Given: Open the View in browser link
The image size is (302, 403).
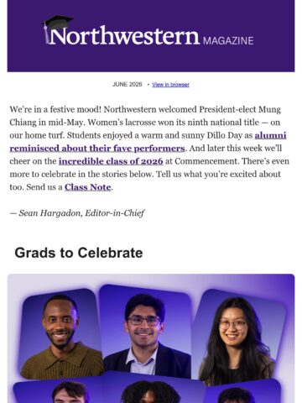Looking at the screenshot, I should pyautogui.click(x=170, y=85).
